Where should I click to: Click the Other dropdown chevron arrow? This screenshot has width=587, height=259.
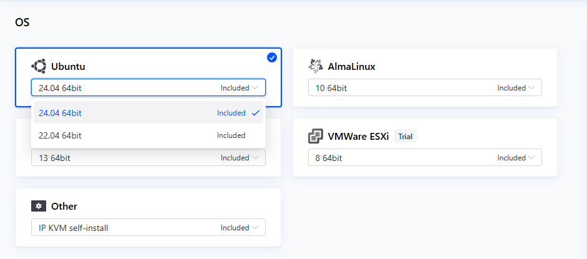255,228
